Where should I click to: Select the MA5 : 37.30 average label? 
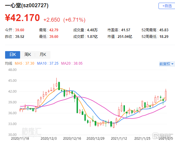point(24,63)
